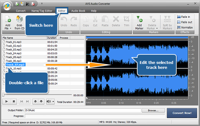
Task: Minimize the AVS Audio Converter window
Action: tap(188, 4)
